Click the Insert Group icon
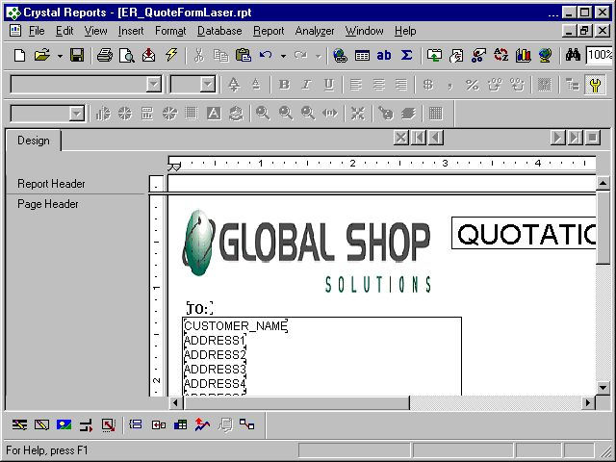 pos(434,56)
